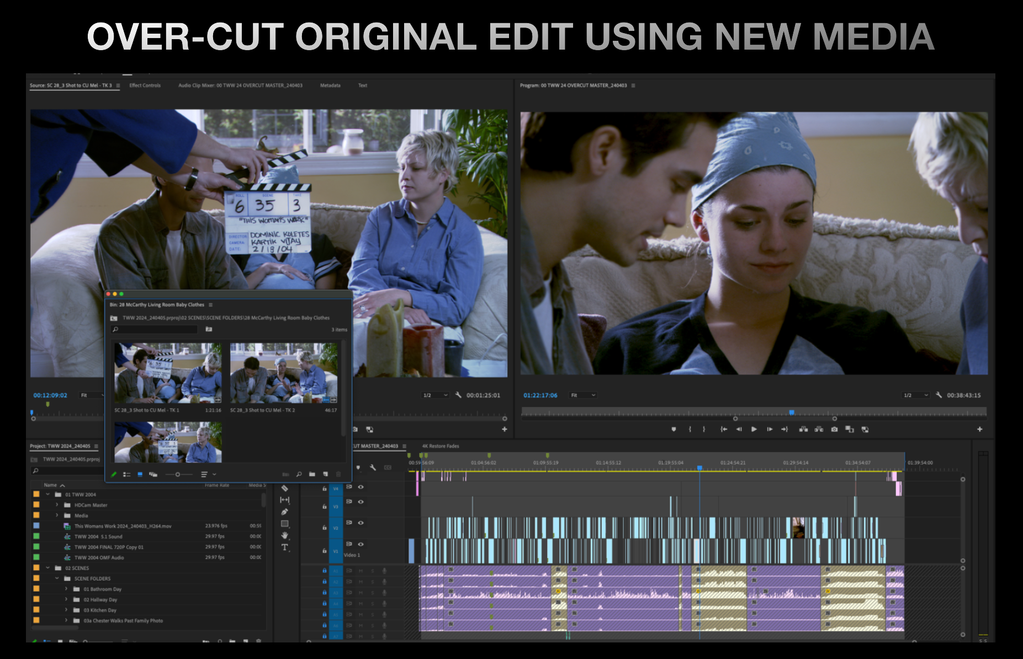
Task: Switch to Effect Controls tab
Action: (145, 85)
